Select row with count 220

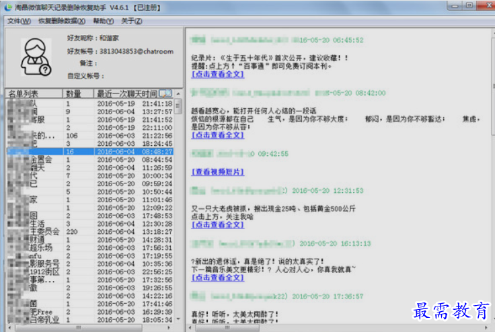tap(90, 232)
